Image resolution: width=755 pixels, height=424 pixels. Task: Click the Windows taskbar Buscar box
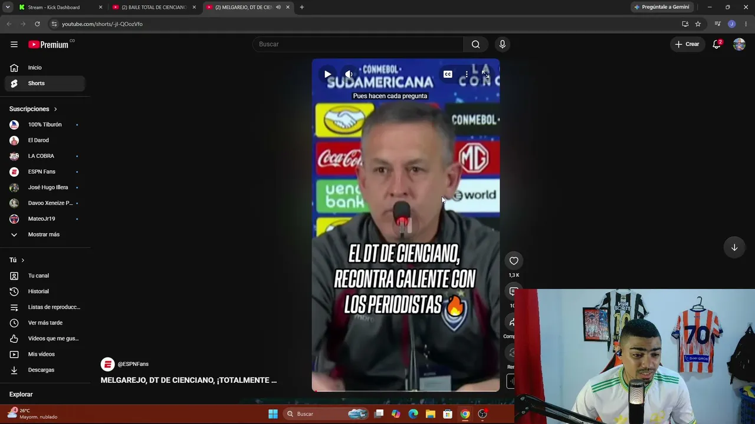[326, 414]
